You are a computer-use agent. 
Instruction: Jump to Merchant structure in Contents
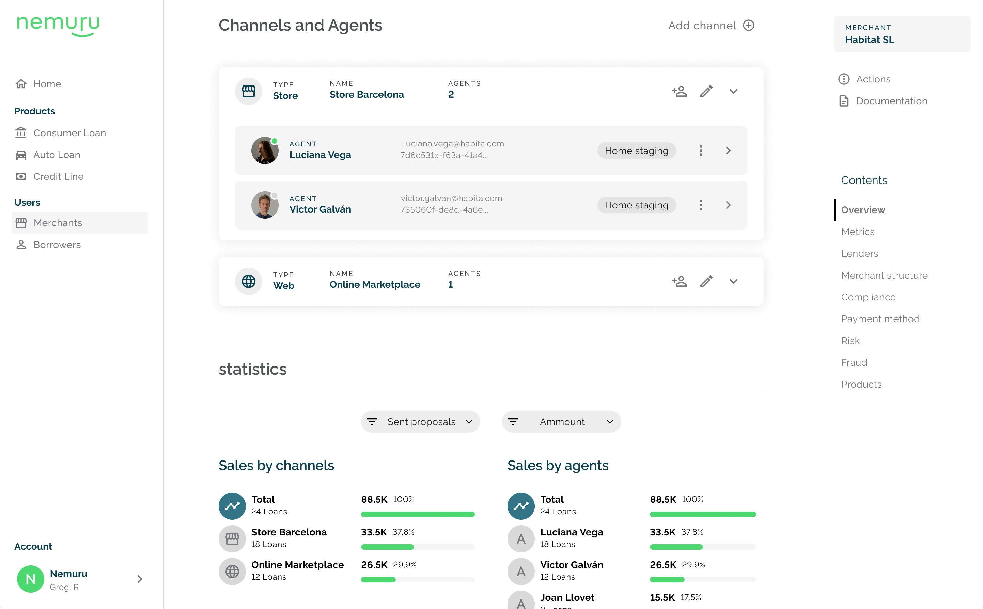coord(884,276)
